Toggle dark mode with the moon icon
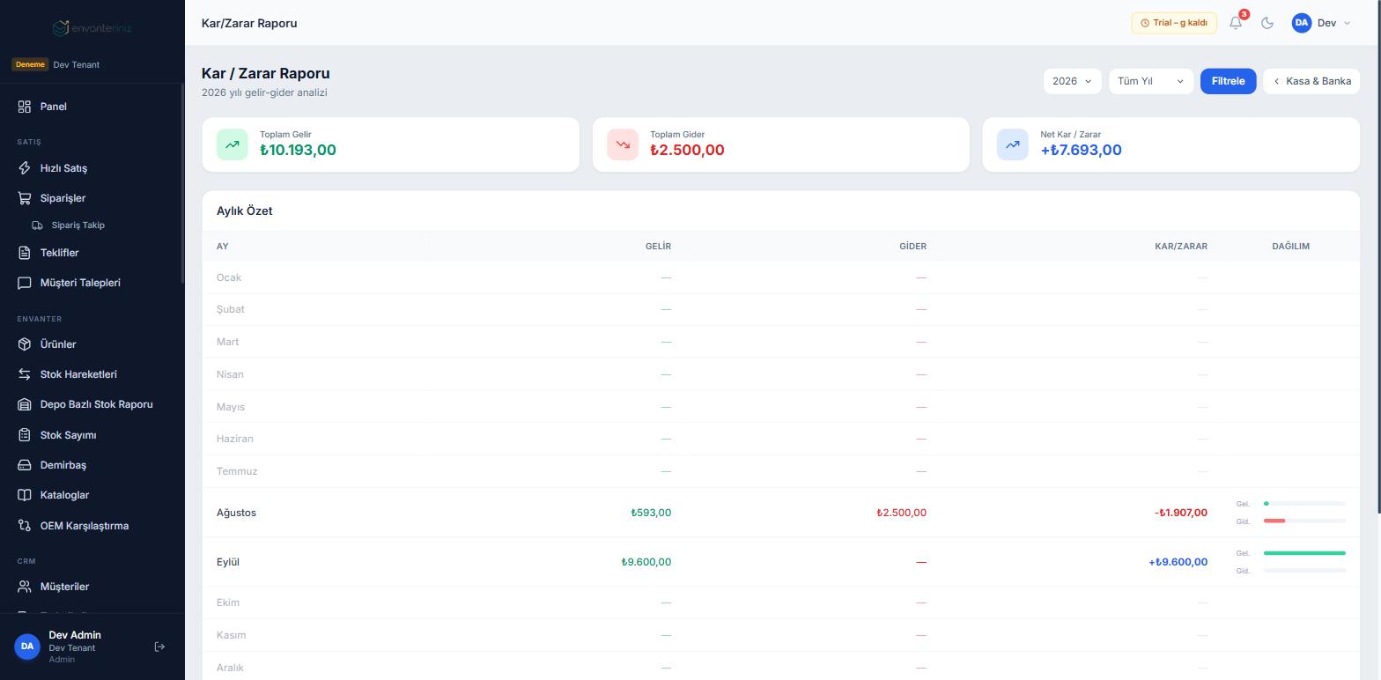Viewport: 1381px width, 680px height. tap(1267, 23)
